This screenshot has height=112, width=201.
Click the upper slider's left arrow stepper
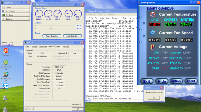coord(78,26)
